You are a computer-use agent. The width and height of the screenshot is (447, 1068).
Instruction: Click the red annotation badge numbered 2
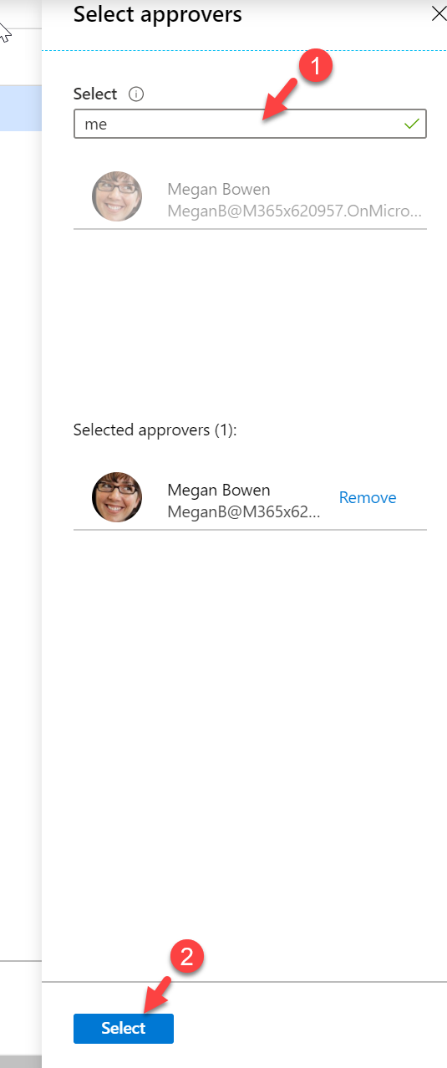pos(186,956)
